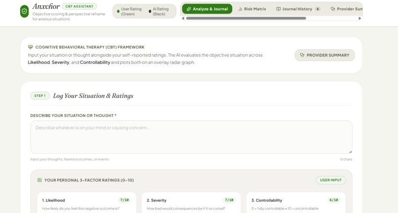Click the Severity 7/10 value badge
The width and height of the screenshot is (398, 213).
click(x=229, y=200)
